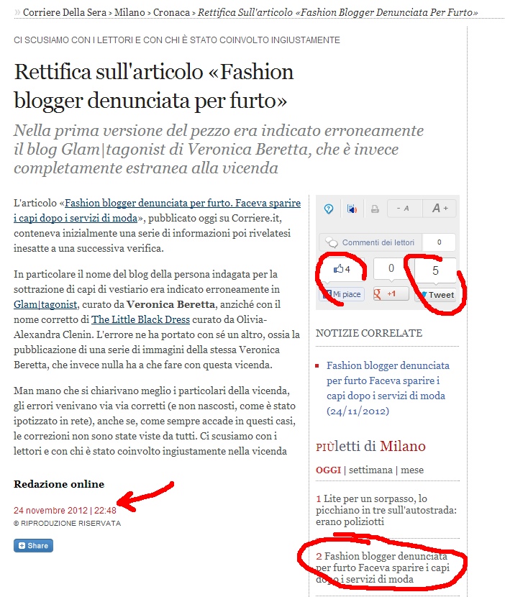The image size is (505, 597).
Task: Click the Google +1 button
Action: [391, 294]
